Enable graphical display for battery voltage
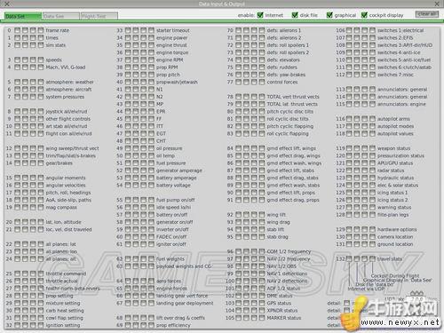The width and height of the screenshot is (444, 333). pyautogui.click(x=144, y=185)
